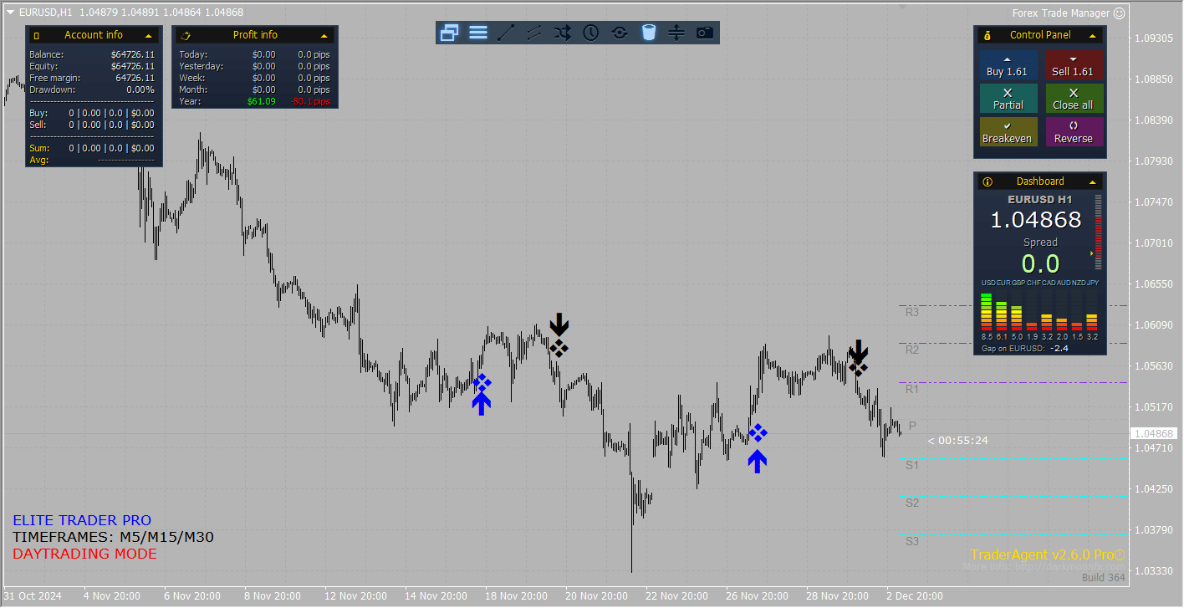Image resolution: width=1184 pixels, height=608 pixels.
Task: Click the eye visibility icon in toolbar
Action: [620, 33]
